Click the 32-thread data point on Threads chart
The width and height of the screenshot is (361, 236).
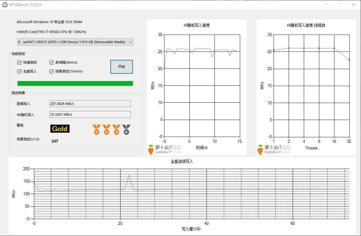click(349, 60)
